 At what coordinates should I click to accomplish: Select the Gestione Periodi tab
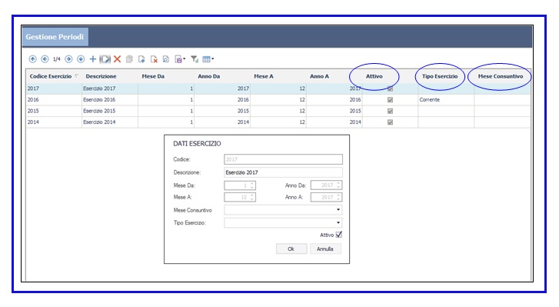point(55,37)
